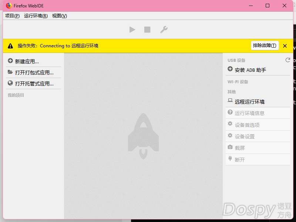Click the globe icon beside 打开托管式应用

point(10,83)
